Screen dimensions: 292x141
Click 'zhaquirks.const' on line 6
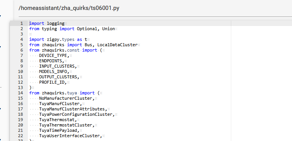coord(61,50)
